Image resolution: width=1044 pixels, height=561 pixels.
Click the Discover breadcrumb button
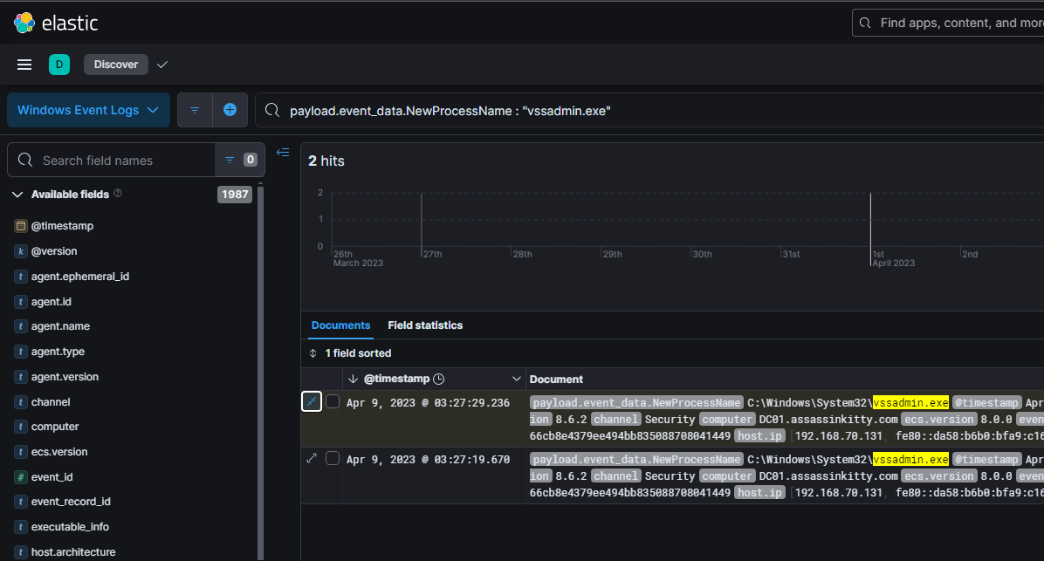pos(116,65)
